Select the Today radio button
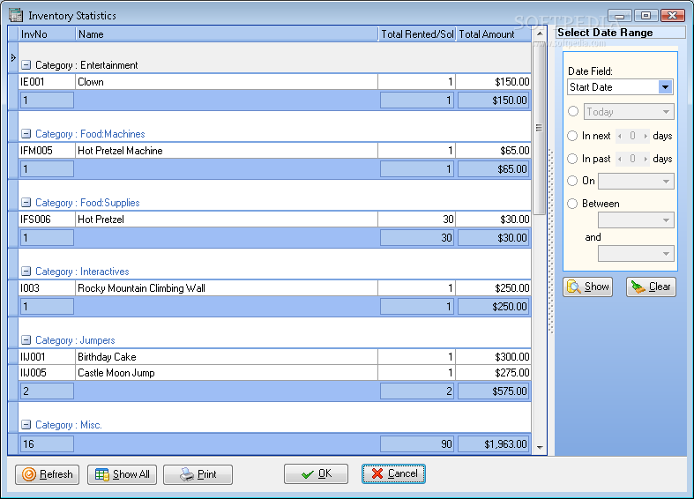694x499 pixels. (x=573, y=111)
